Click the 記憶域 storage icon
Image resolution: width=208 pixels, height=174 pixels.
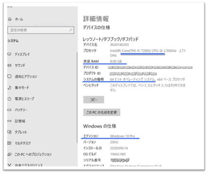click(9, 121)
